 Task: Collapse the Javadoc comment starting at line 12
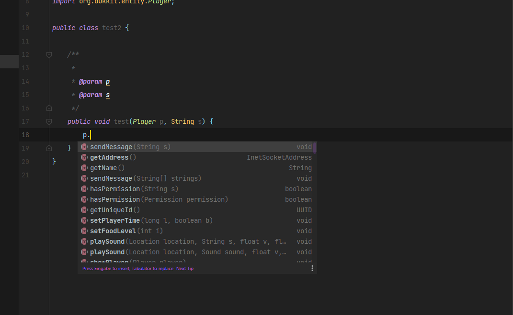(49, 55)
